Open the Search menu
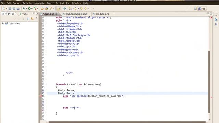219x123 pixels. [50, 3]
